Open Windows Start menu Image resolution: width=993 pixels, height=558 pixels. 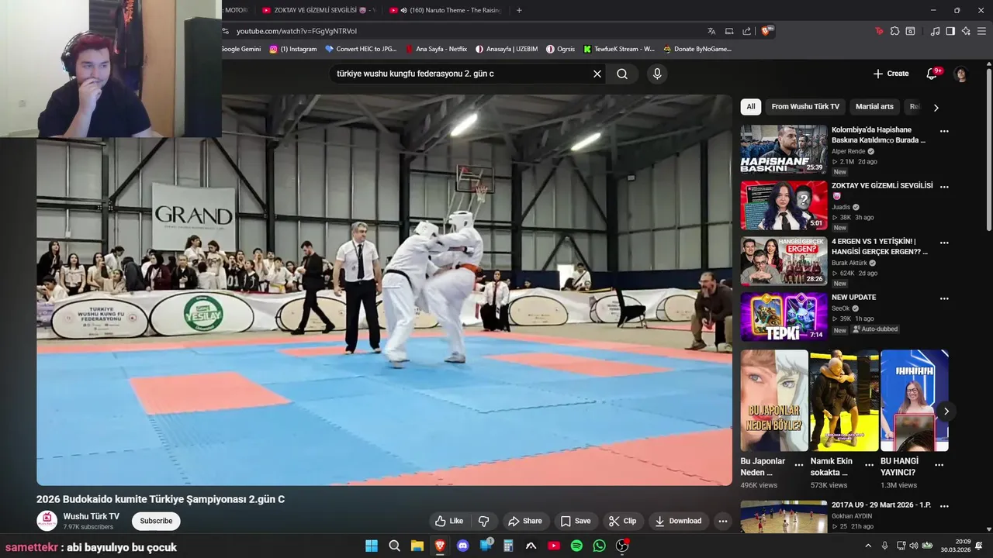[372, 546]
